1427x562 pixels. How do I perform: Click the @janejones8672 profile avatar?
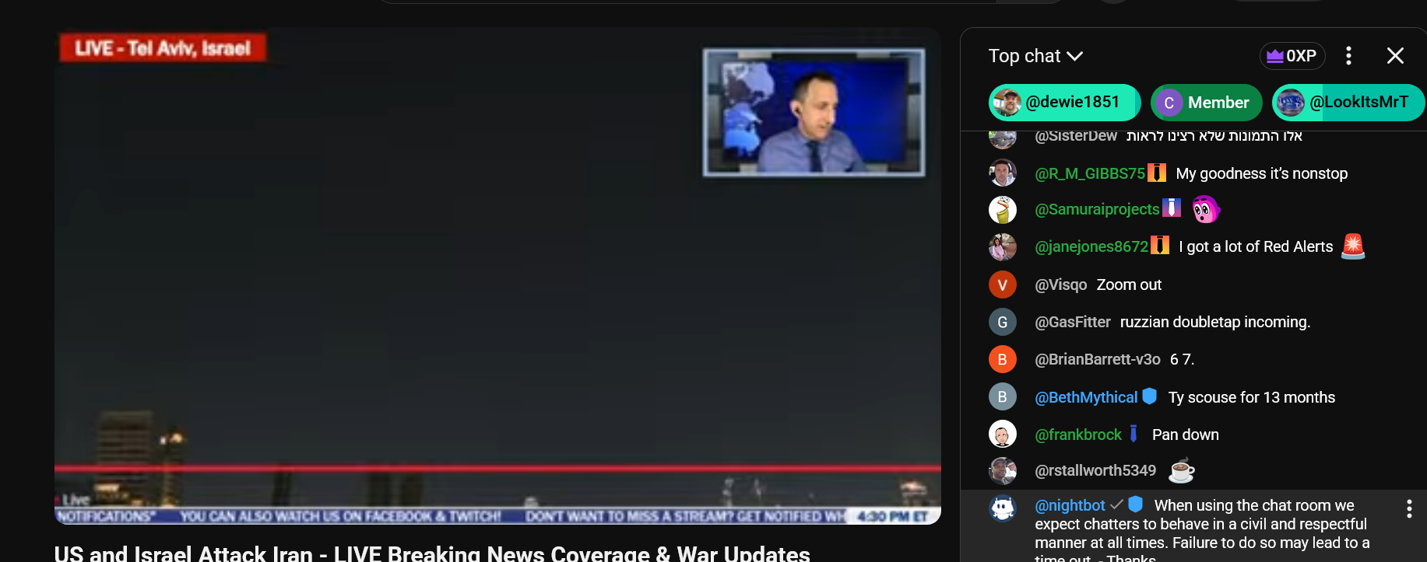point(1003,247)
